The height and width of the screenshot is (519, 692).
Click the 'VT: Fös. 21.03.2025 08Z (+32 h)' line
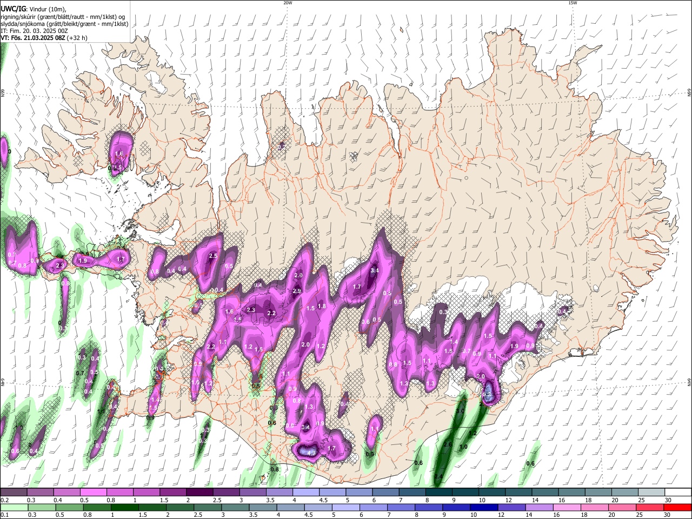44,38
